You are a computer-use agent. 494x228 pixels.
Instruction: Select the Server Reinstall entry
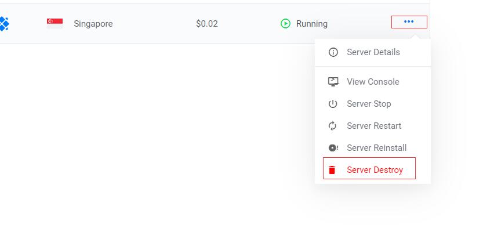point(373,147)
